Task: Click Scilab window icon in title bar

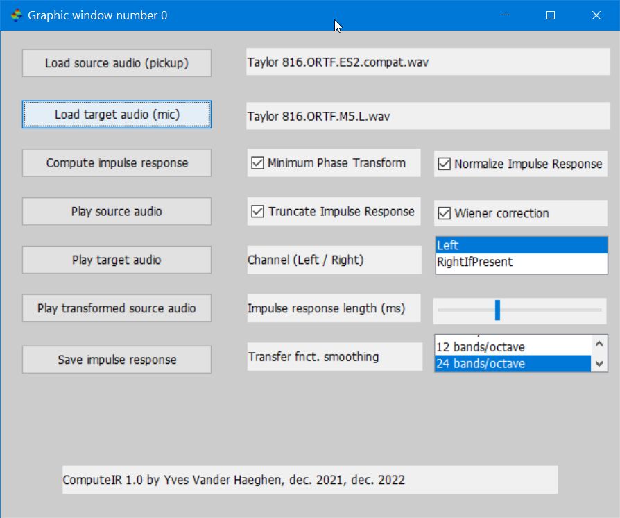Action: 17,15
